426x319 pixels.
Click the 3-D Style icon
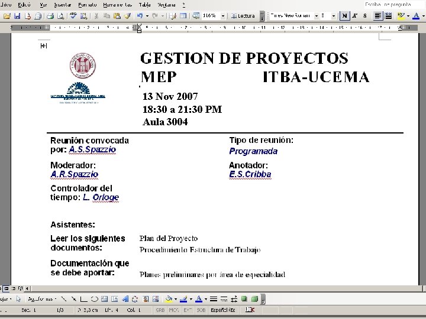[x=254, y=299]
